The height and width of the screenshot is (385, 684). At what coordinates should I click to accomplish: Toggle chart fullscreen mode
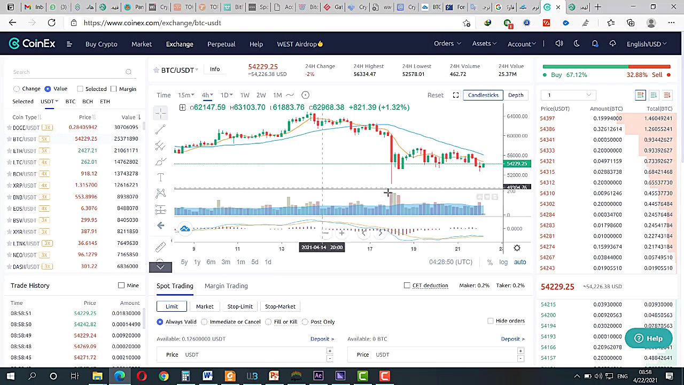tap(456, 95)
